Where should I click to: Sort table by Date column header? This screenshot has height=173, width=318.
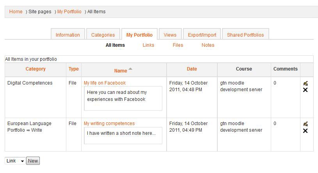pos(192,69)
